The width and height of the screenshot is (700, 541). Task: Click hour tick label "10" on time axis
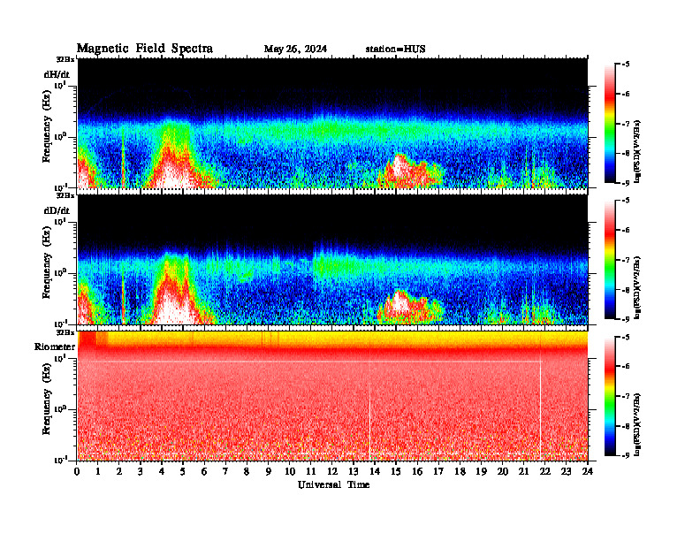(290, 472)
